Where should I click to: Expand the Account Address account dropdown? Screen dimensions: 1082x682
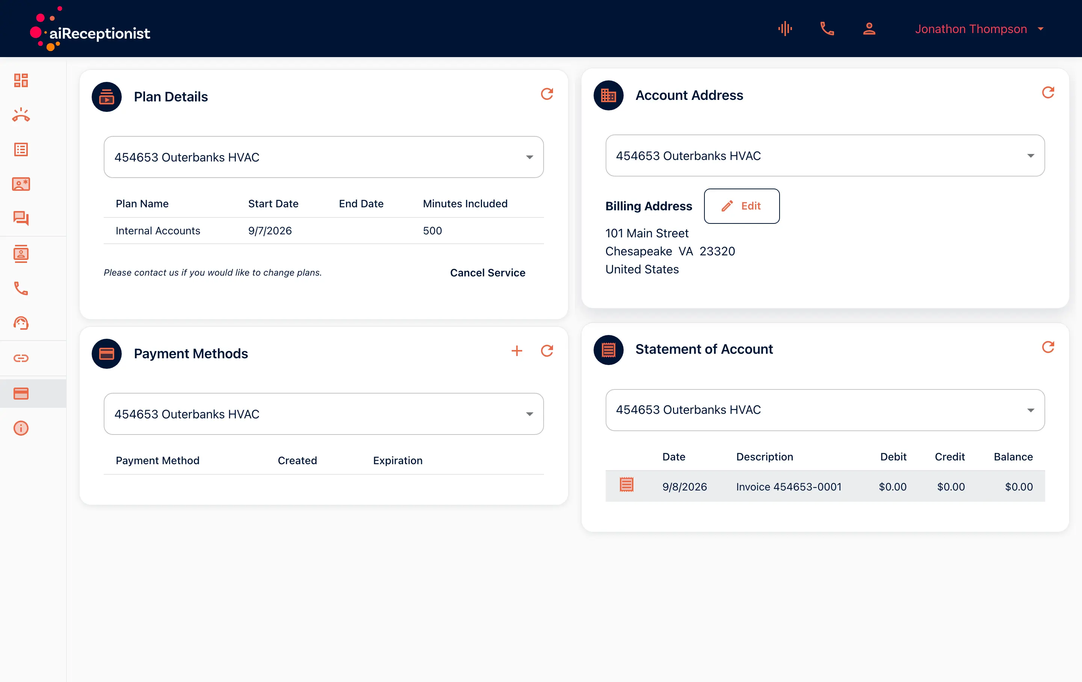tap(825, 156)
